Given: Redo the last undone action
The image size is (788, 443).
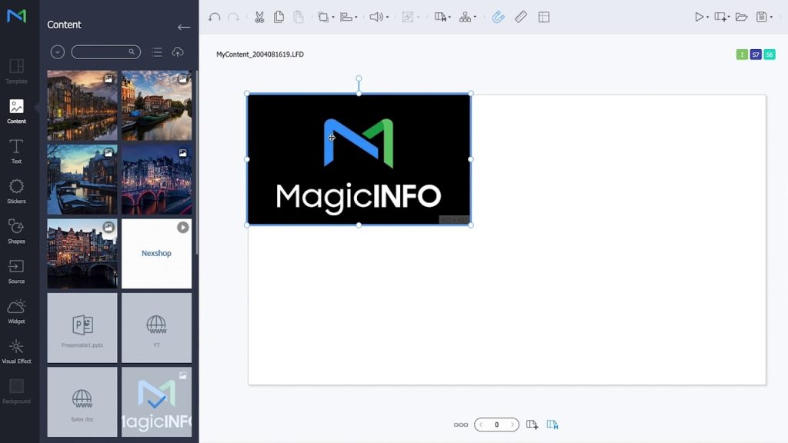Looking at the screenshot, I should [x=233, y=17].
